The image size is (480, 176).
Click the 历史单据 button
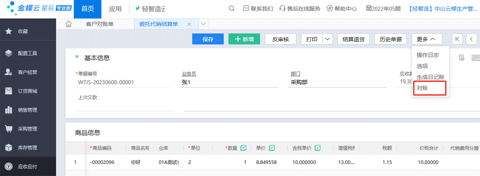click(x=391, y=39)
